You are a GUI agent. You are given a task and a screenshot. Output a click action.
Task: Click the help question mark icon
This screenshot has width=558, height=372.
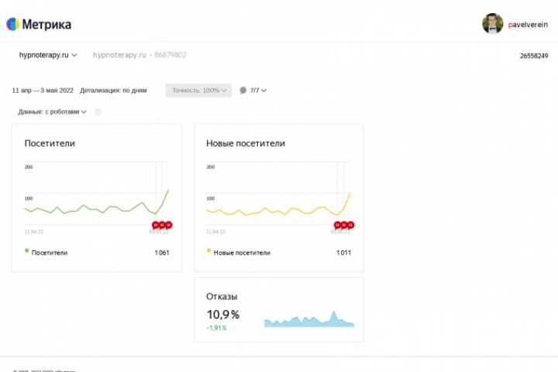click(98, 112)
